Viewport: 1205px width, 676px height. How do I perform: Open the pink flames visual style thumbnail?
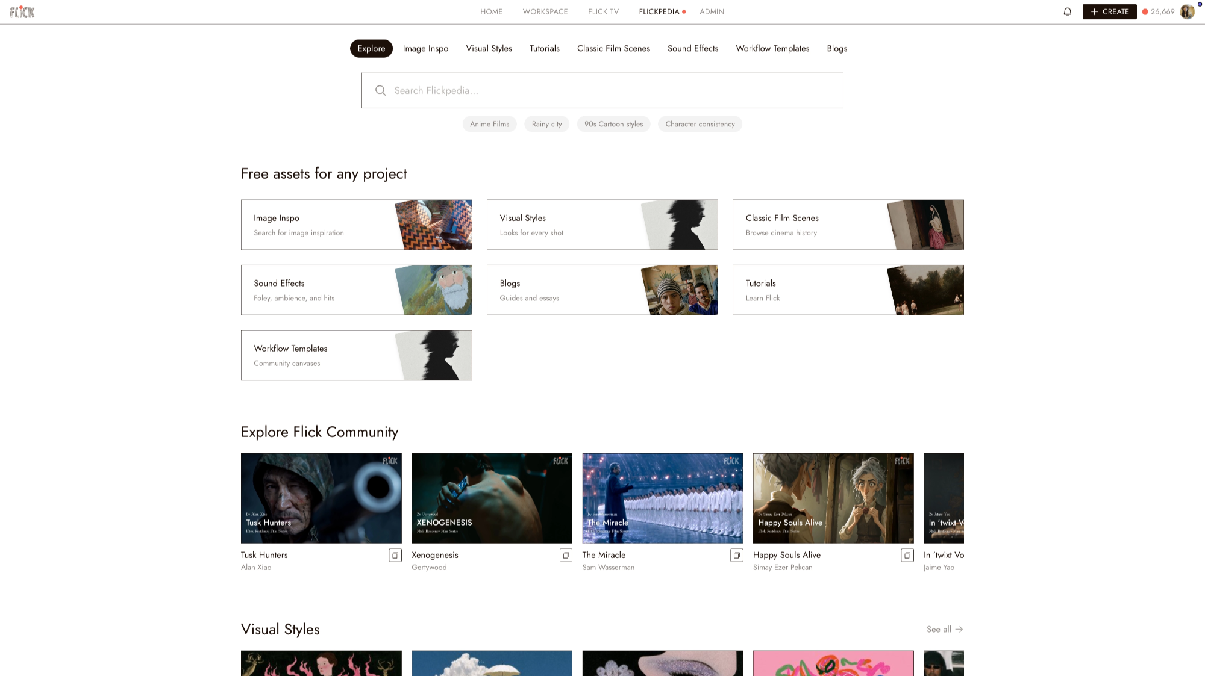pyautogui.click(x=321, y=663)
